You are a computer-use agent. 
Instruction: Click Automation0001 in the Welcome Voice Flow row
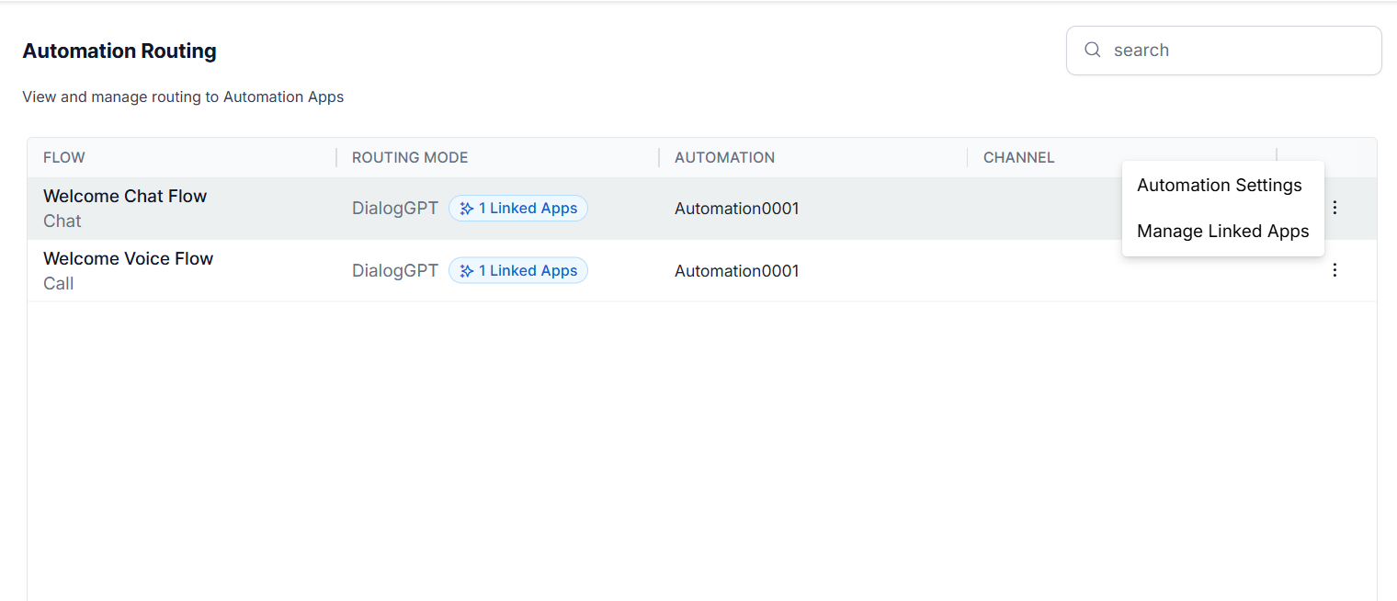pos(736,271)
